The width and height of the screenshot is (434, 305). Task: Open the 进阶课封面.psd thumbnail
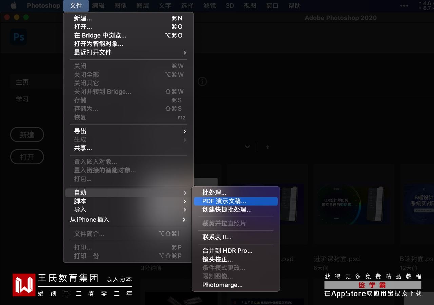[354, 204]
